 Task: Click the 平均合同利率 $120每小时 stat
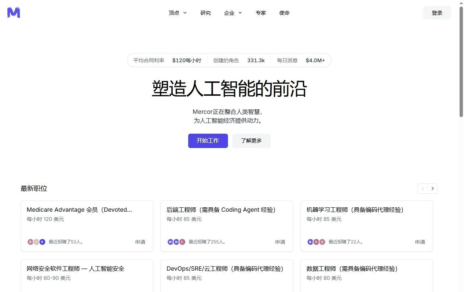[x=167, y=60]
